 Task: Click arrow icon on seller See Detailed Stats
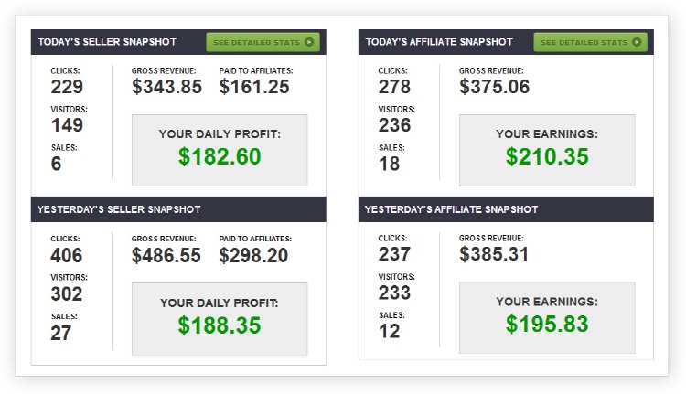[309, 42]
